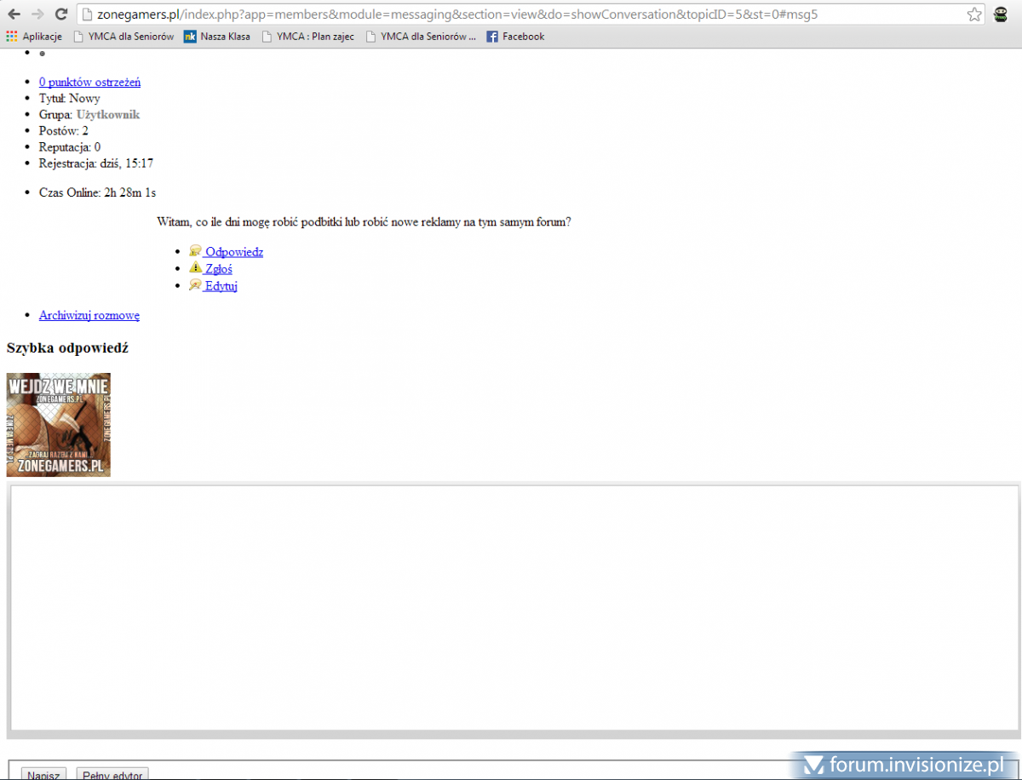1022x780 pixels.
Task: Open the ninja extension icon in the toolbar
Action: tap(1002, 14)
